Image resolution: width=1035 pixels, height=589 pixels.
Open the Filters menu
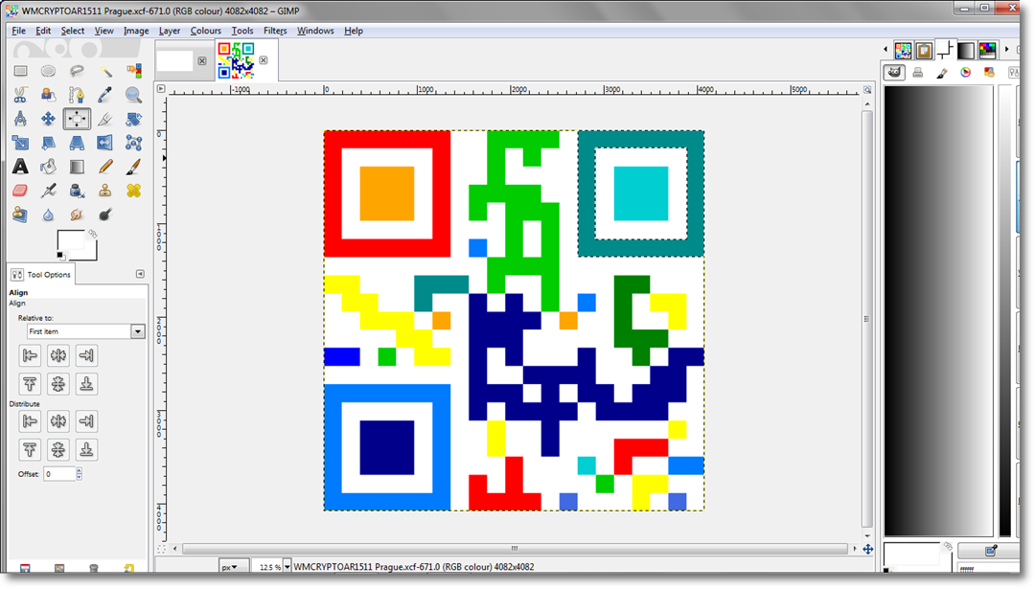(275, 31)
